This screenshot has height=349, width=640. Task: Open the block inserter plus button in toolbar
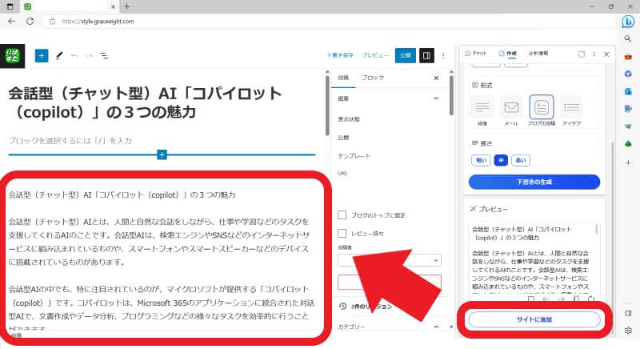42,55
